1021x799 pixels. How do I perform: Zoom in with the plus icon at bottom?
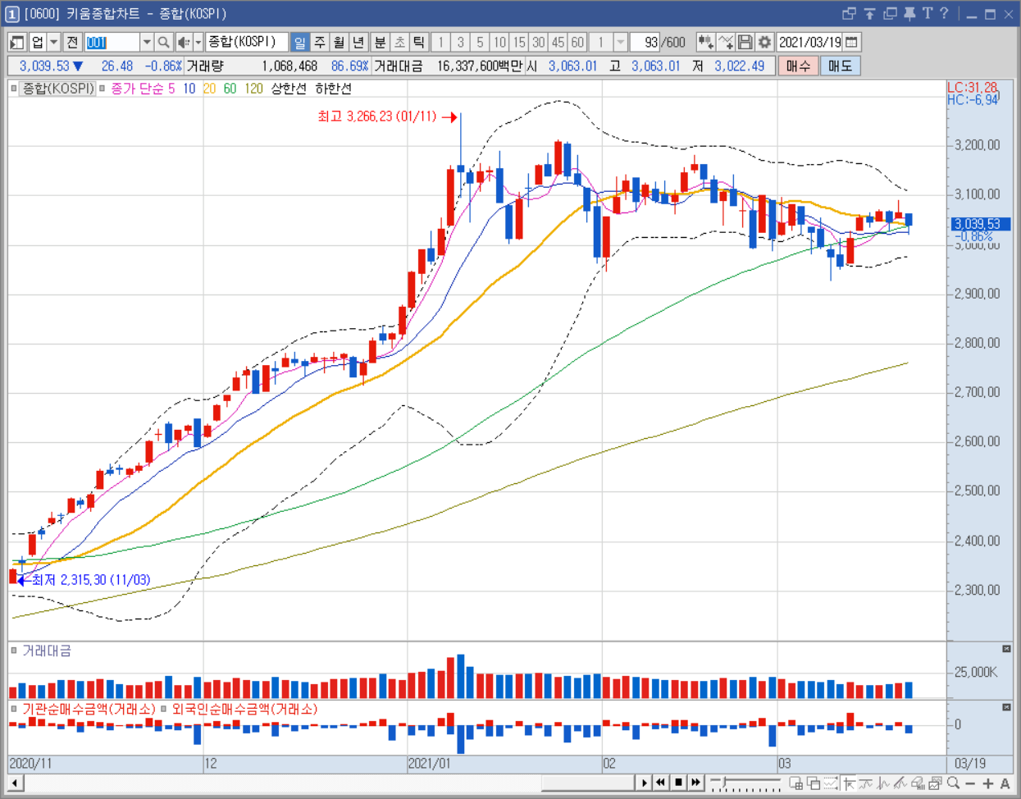point(988,783)
